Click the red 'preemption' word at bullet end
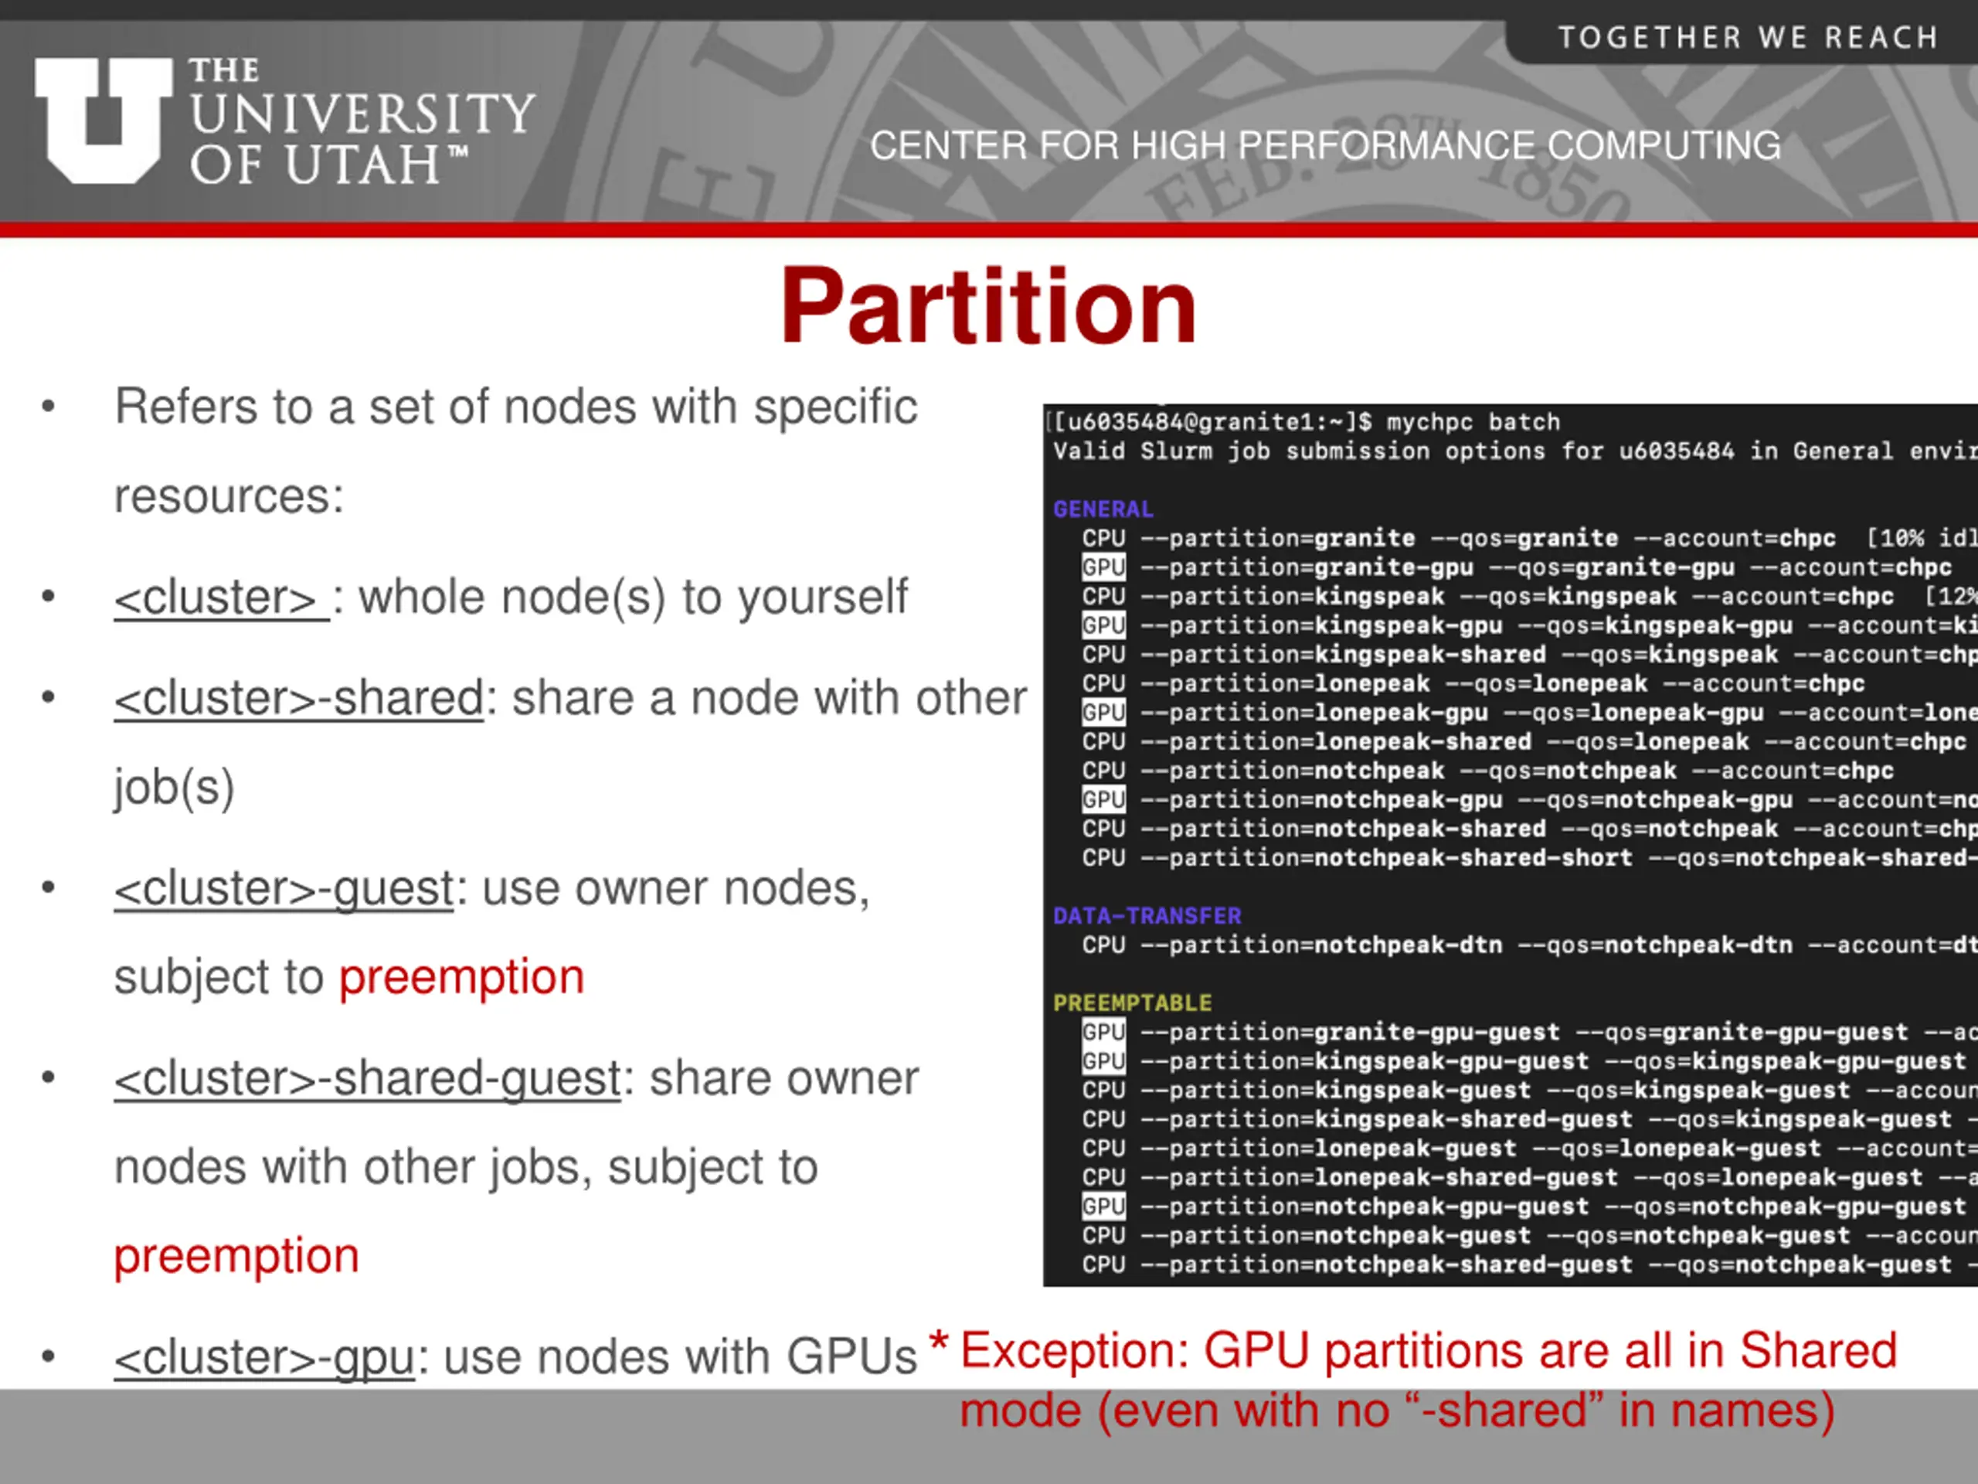Screen dimensions: 1978x1484 click(237, 1256)
